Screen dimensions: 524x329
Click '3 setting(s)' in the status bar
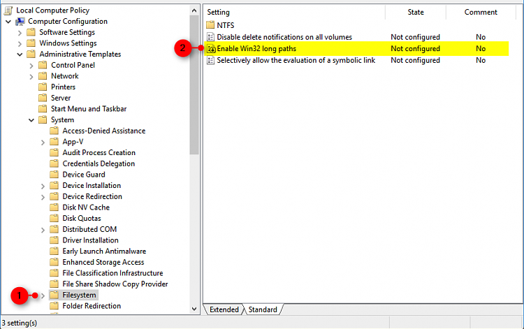[20, 323]
